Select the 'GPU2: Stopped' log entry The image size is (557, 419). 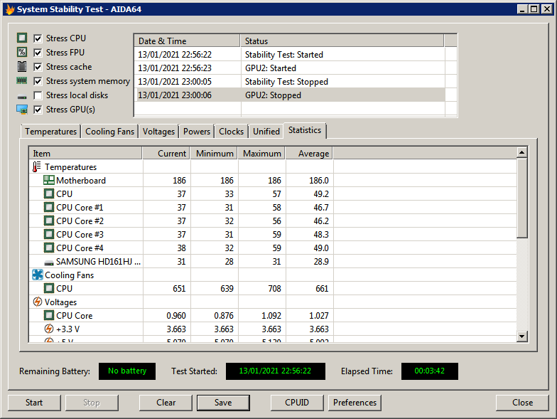(x=290, y=95)
